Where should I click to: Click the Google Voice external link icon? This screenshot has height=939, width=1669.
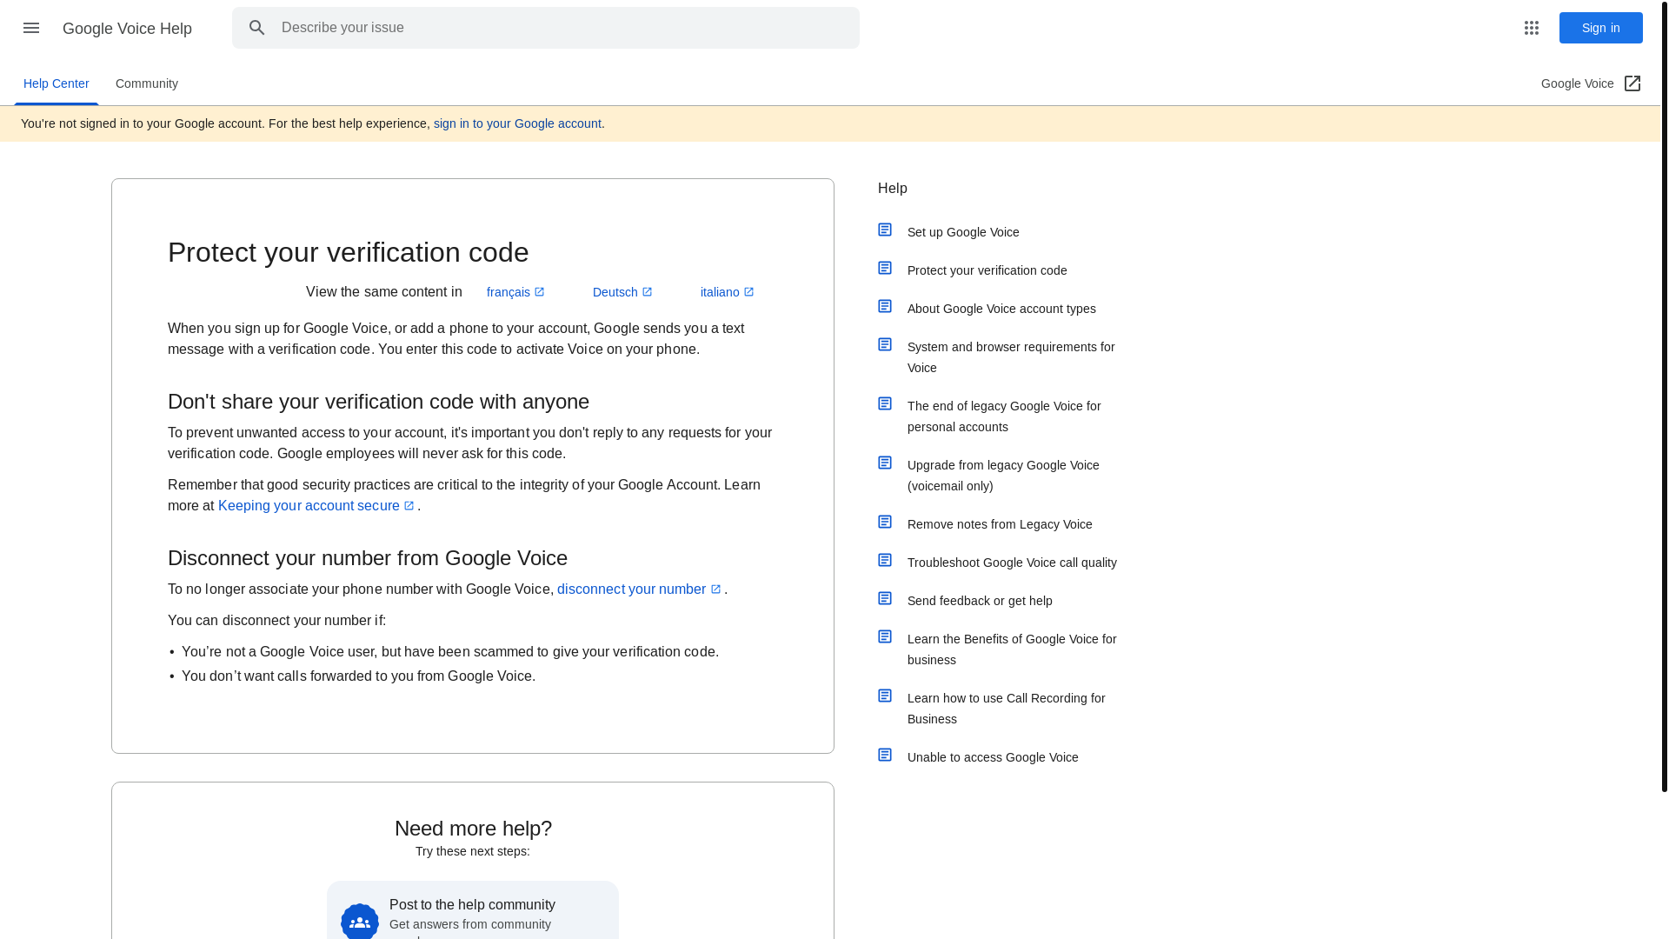pyautogui.click(x=1632, y=83)
